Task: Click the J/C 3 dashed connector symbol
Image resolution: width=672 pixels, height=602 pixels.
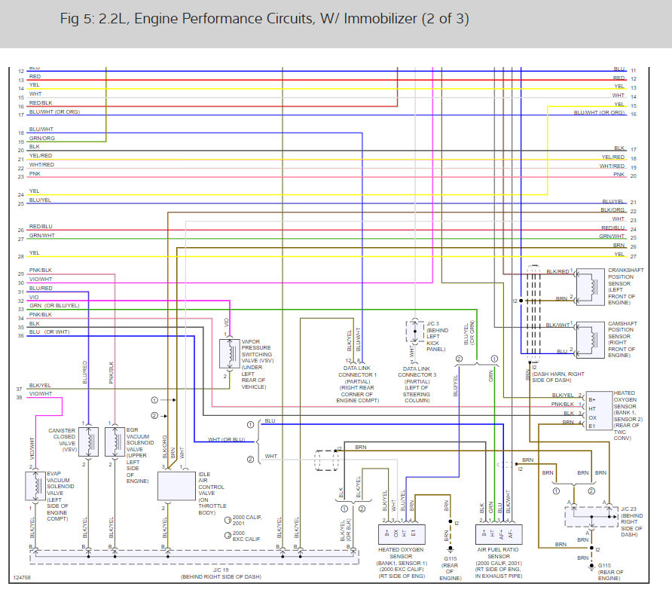Action: pos(414,332)
